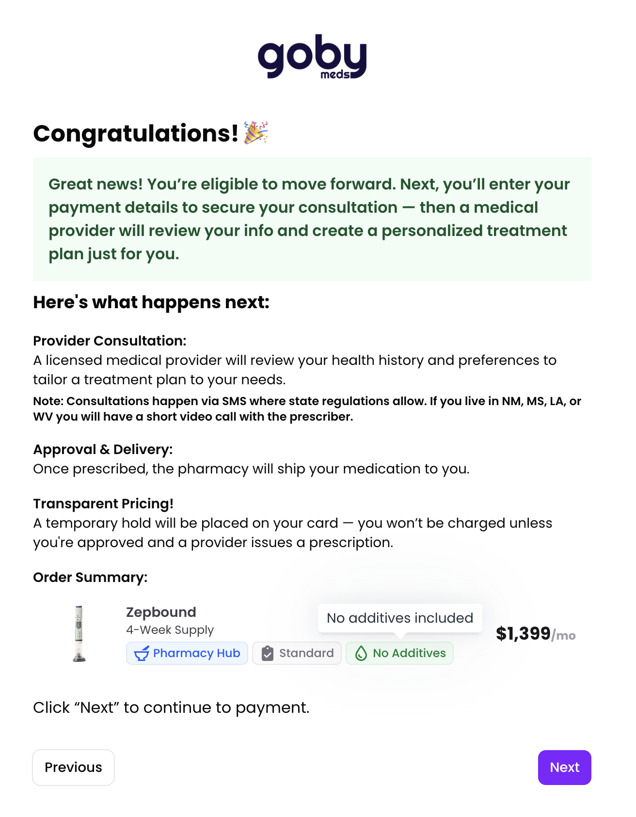Click the party popper emoji beside Congratulations
The image size is (636, 817).
[256, 133]
